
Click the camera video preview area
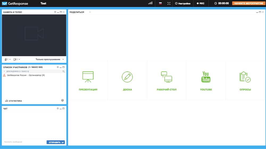coord(34,35)
